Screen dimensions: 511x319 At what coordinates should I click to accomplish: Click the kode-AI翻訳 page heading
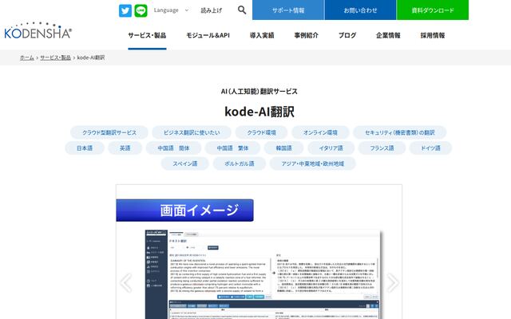pos(259,112)
